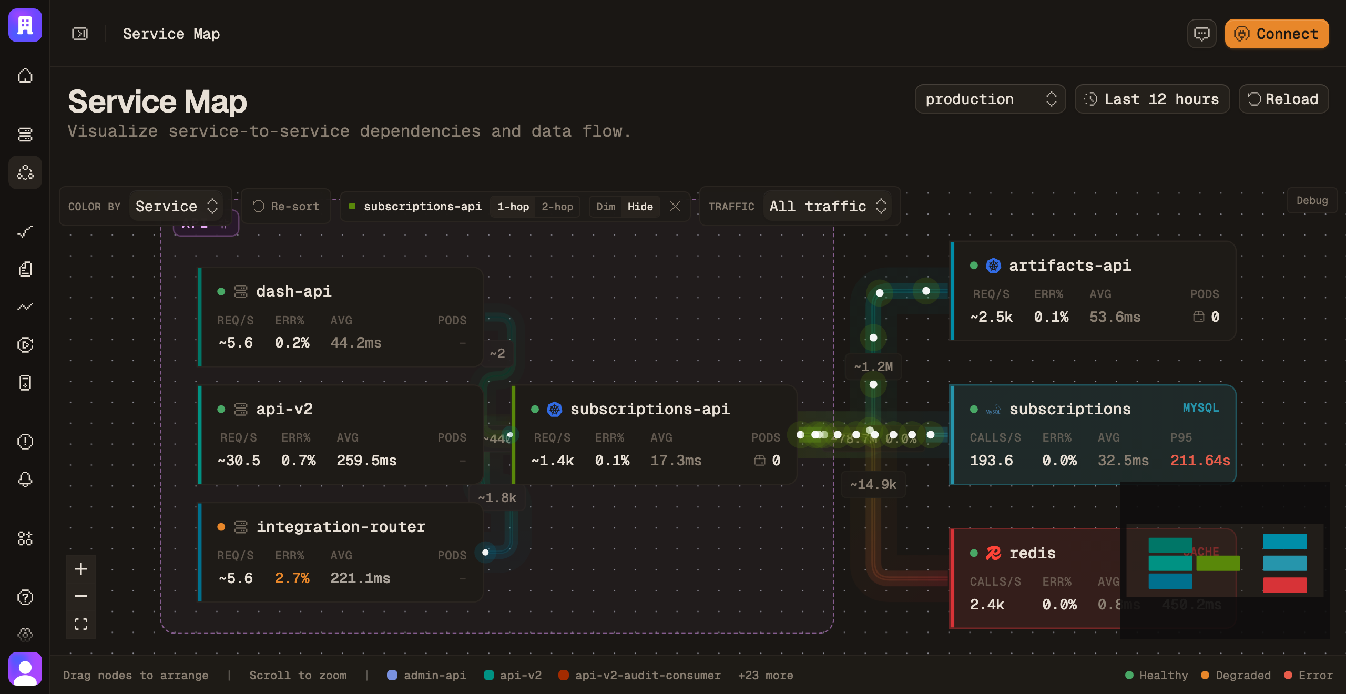
Task: Select the 1-hop focus option
Action: (513, 207)
